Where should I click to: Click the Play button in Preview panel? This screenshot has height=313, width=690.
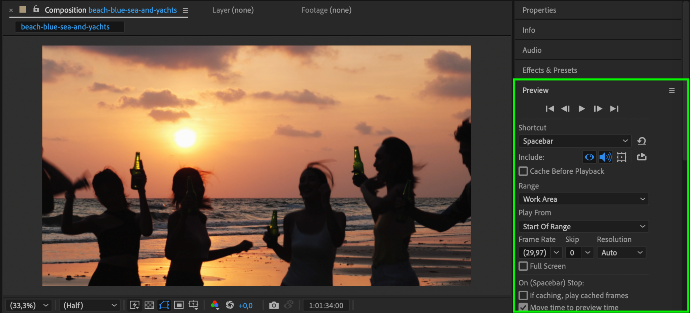pos(582,109)
